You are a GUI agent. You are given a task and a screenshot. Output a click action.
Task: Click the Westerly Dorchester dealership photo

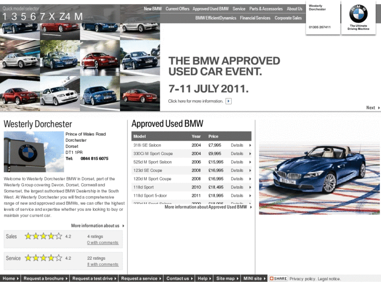tap(34, 152)
